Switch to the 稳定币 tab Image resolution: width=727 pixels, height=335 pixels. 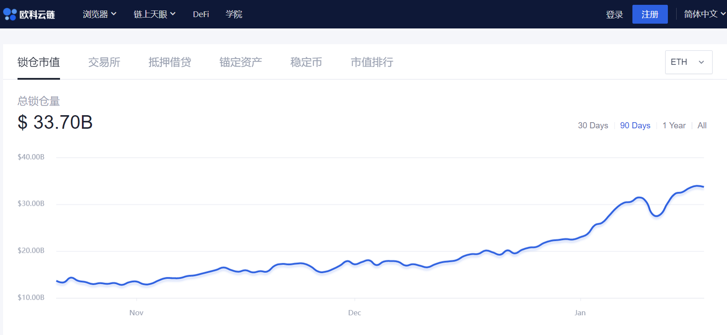tap(306, 62)
